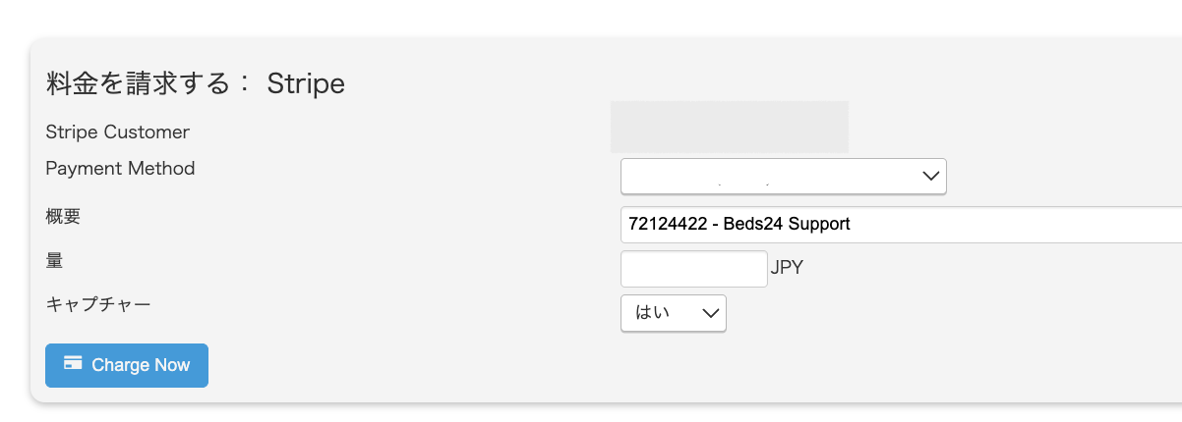The width and height of the screenshot is (1182, 422).
Task: Click the JPY currency label
Action: [787, 268]
